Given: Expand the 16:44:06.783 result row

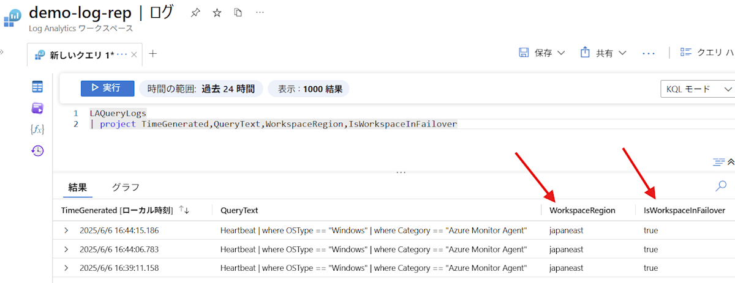Looking at the screenshot, I should tap(66, 249).
